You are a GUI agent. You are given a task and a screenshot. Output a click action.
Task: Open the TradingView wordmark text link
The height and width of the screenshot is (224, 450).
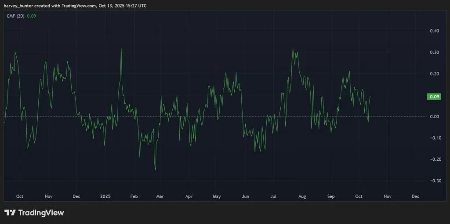pyautogui.click(x=41, y=213)
